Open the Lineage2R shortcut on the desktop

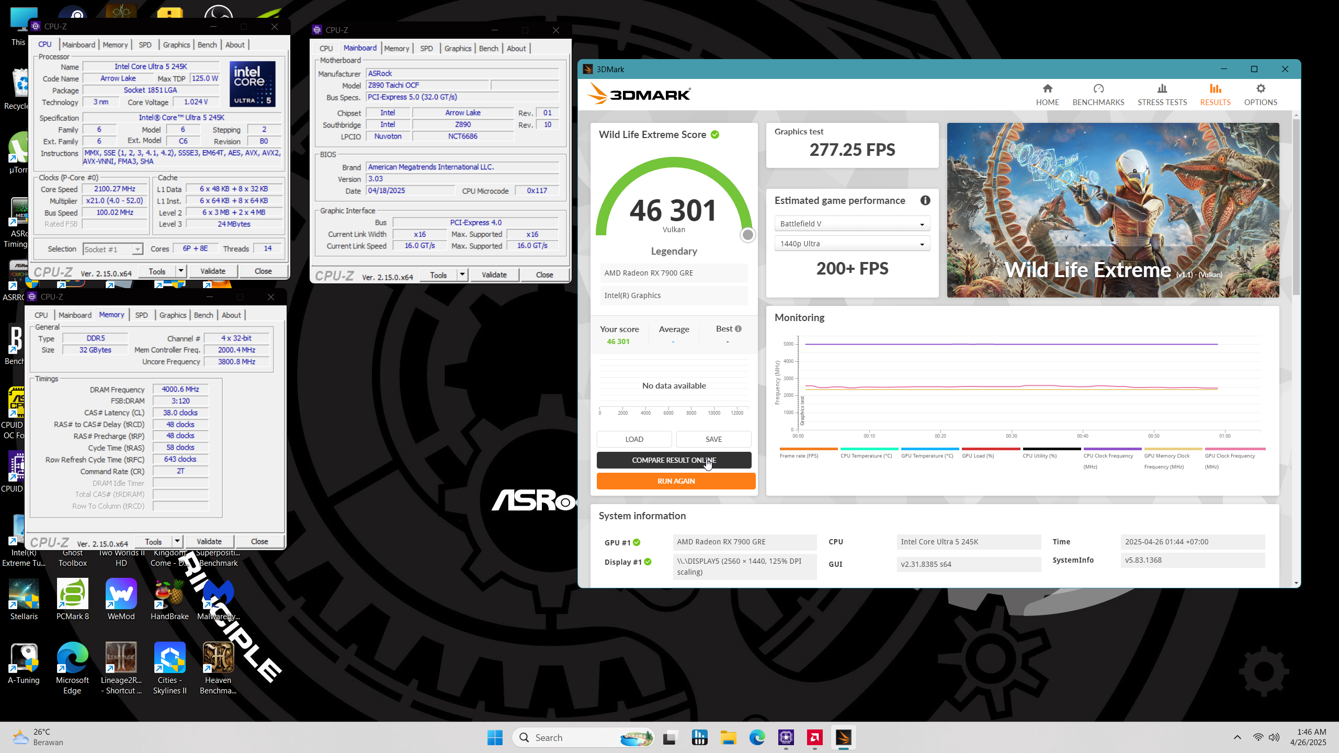pyautogui.click(x=121, y=668)
